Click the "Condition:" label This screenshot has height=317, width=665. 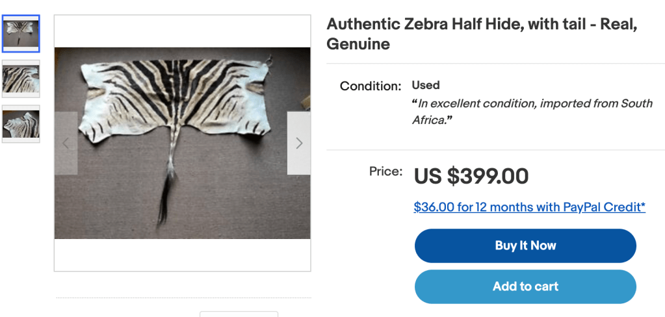pyautogui.click(x=371, y=86)
